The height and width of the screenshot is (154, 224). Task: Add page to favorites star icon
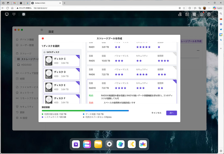[x=184, y=8]
